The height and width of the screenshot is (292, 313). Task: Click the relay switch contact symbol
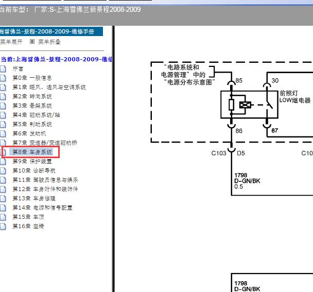pyautogui.click(x=269, y=105)
